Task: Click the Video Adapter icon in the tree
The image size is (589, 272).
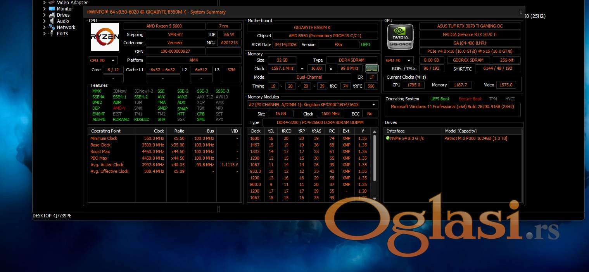Action: pyautogui.click(x=52, y=2)
